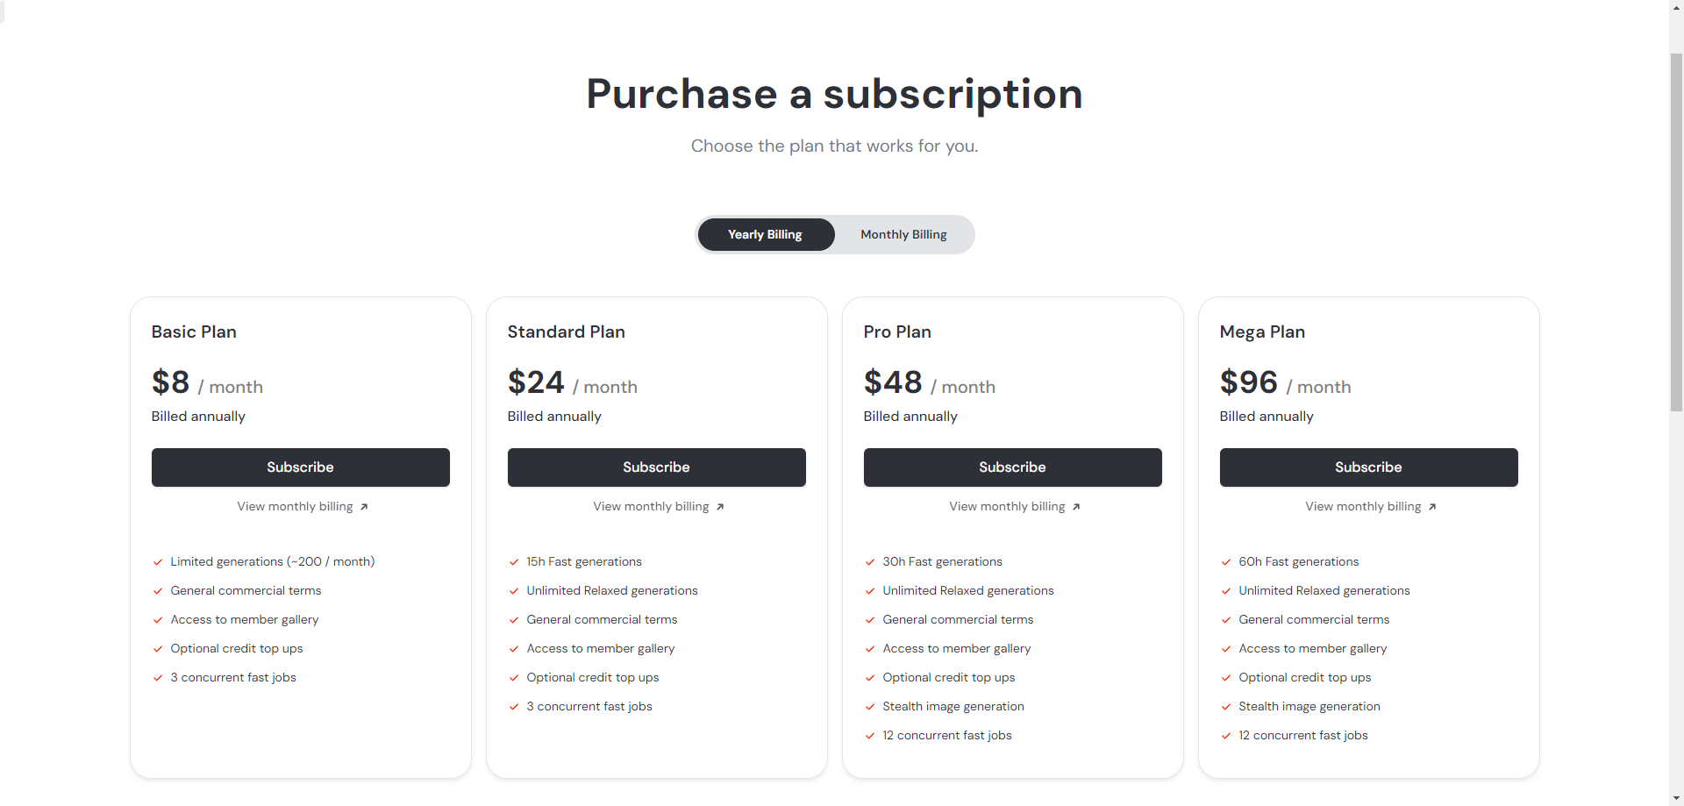Click checkmark beside 30h Fast generations
This screenshot has height=806, width=1684.
pos(870,562)
